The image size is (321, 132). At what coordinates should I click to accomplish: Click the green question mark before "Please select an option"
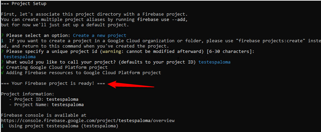coord(2,36)
